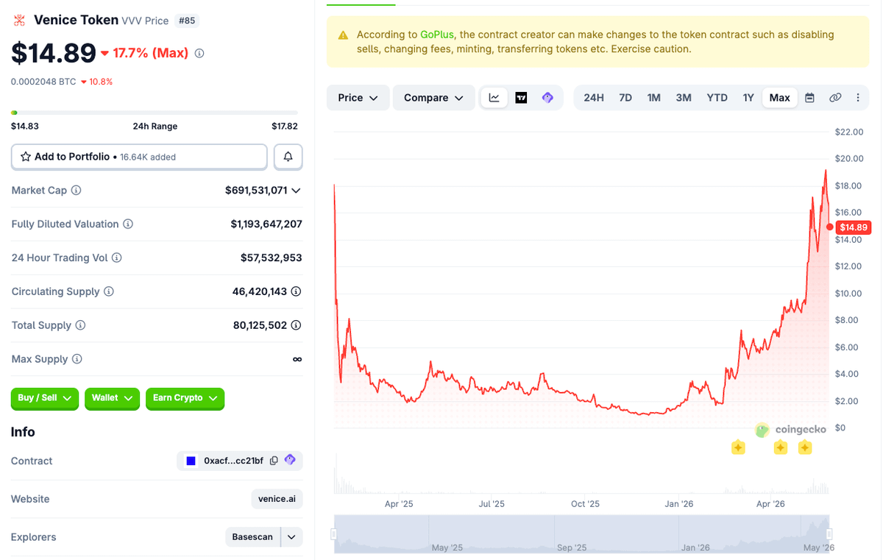Click the $691,531,071 market cap value
Viewport: 883px width, 560px height.
tap(256, 191)
